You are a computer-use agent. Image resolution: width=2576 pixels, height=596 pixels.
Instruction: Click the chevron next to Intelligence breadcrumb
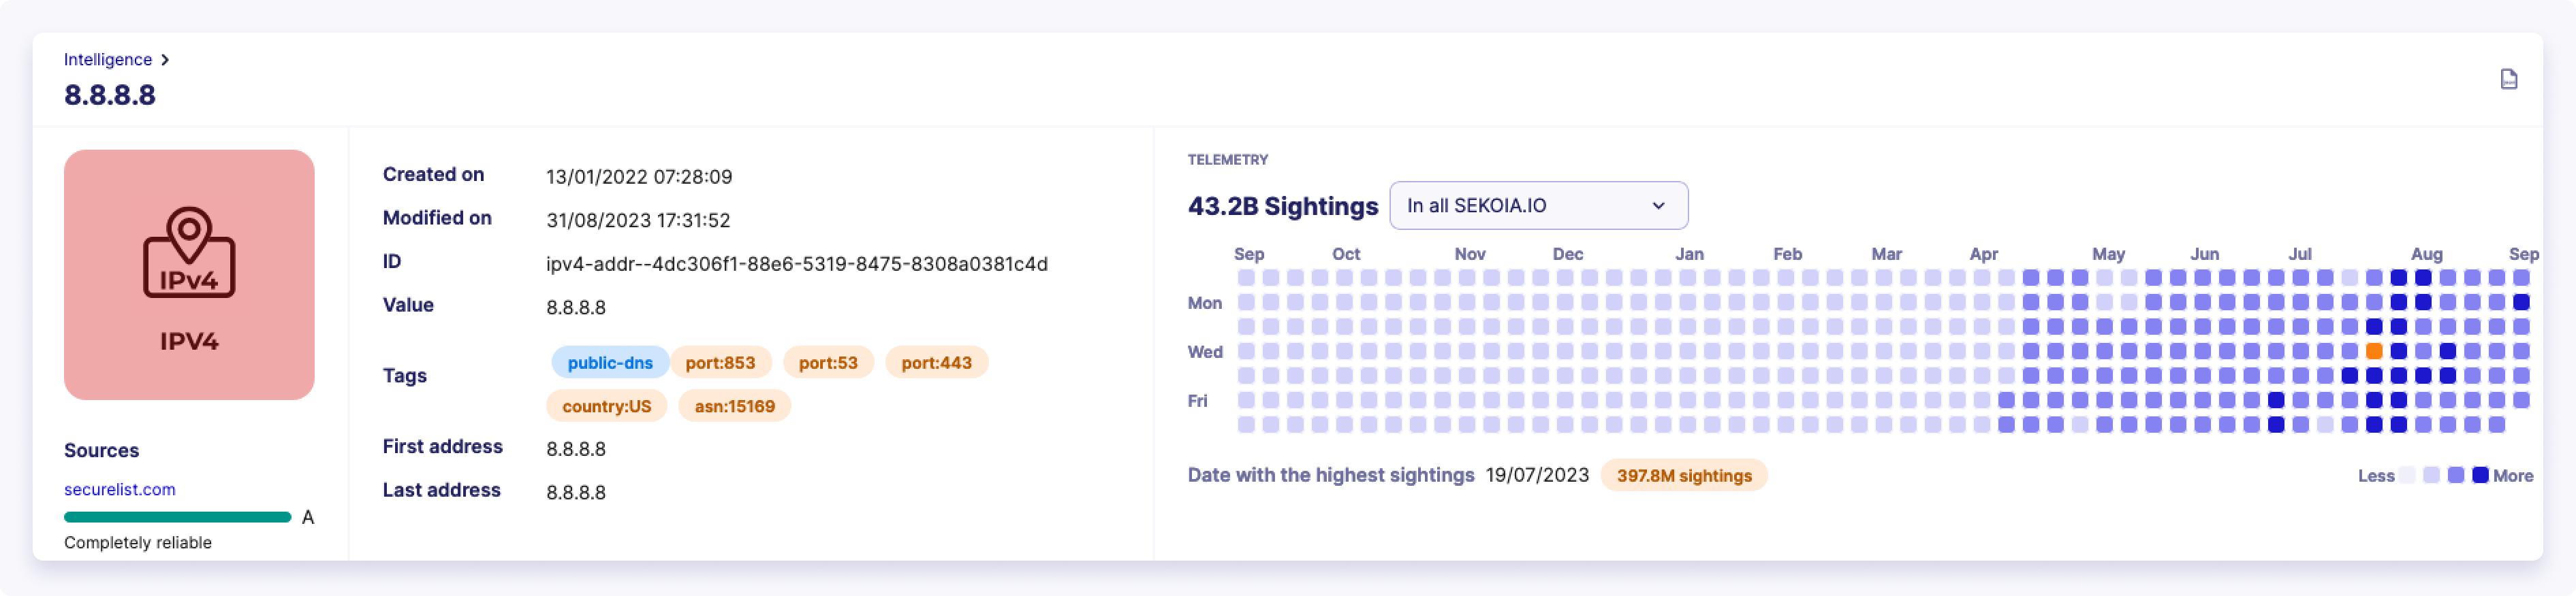pos(166,59)
